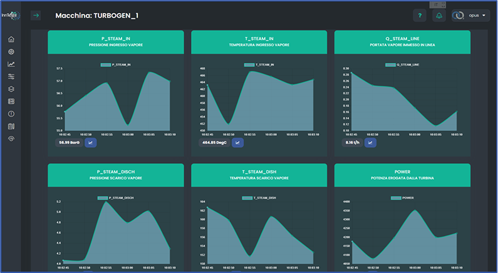This screenshot has height=273, width=498.
Task: Click the wheel-shaped sidebar icon
Action: tap(11, 52)
